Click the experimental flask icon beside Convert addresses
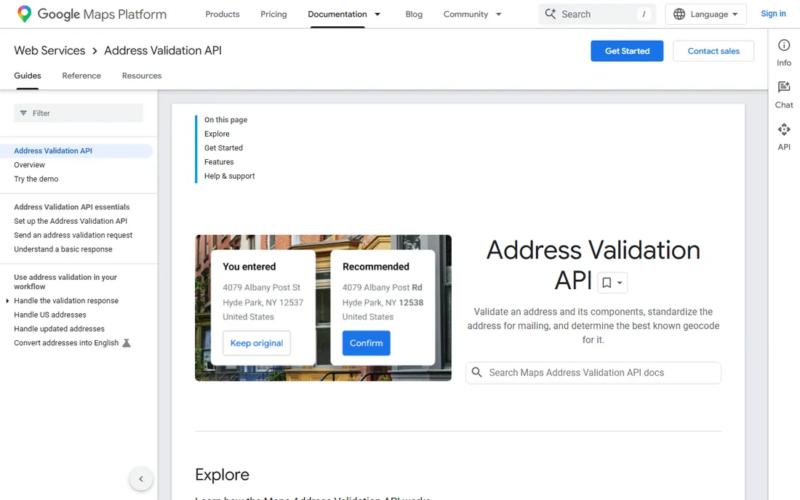This screenshot has height=500, width=800. [x=127, y=343]
